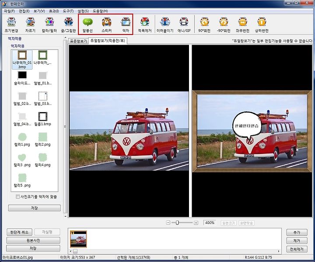Select the 자르기 crop tool
This screenshot has height=262, width=315.
30,25
